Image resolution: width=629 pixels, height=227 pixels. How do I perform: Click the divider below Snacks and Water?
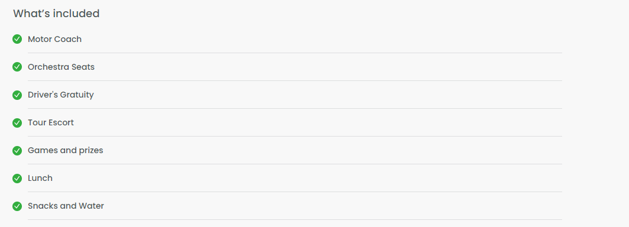click(x=295, y=219)
